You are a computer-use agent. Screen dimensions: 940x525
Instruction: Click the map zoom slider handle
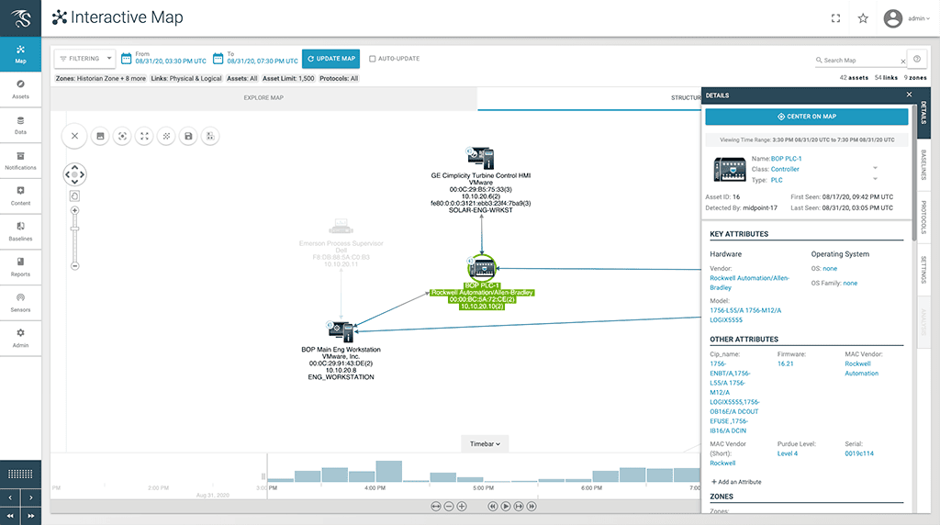75,229
